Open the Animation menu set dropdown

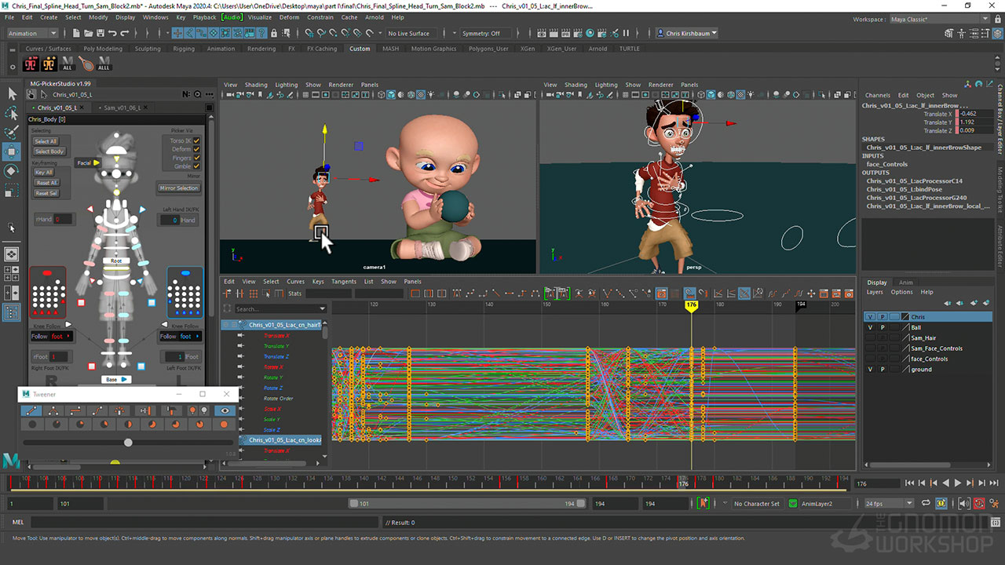pos(32,33)
